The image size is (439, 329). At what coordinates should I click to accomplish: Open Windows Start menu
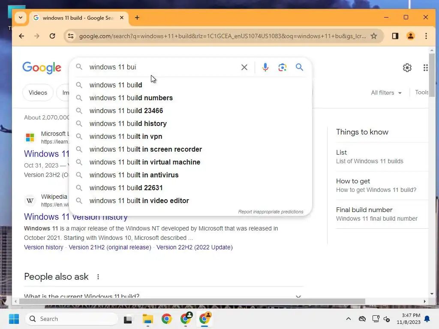tap(14, 319)
